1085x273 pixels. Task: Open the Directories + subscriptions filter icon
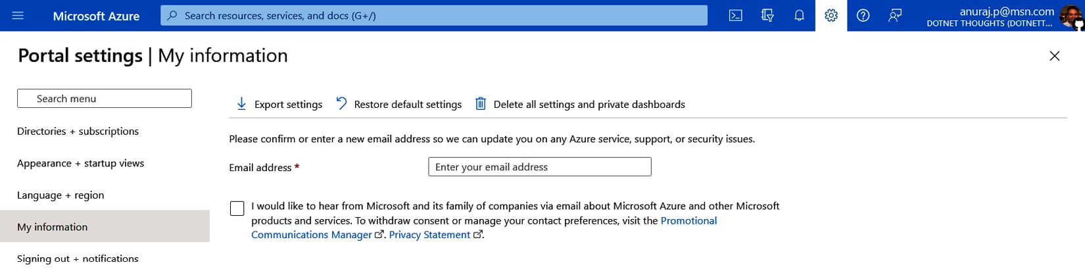[767, 15]
